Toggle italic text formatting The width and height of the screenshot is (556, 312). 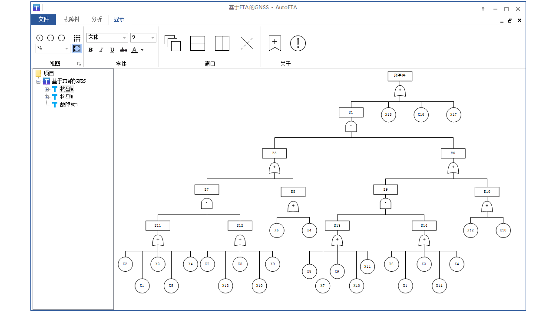pyautogui.click(x=101, y=50)
